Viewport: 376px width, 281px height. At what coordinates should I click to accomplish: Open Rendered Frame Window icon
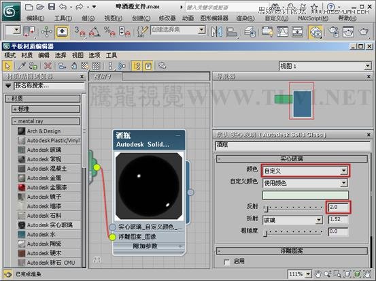click(348, 32)
